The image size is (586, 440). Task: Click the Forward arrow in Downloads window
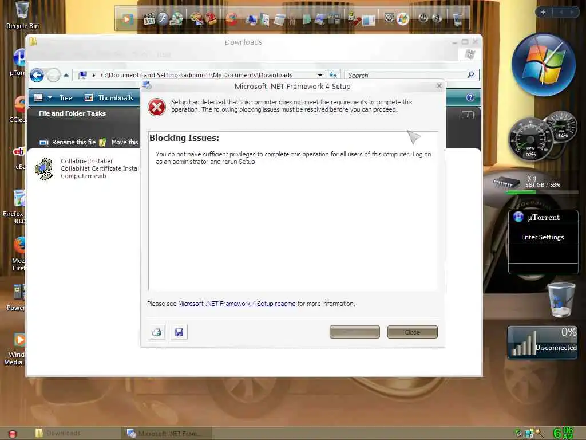click(x=53, y=75)
